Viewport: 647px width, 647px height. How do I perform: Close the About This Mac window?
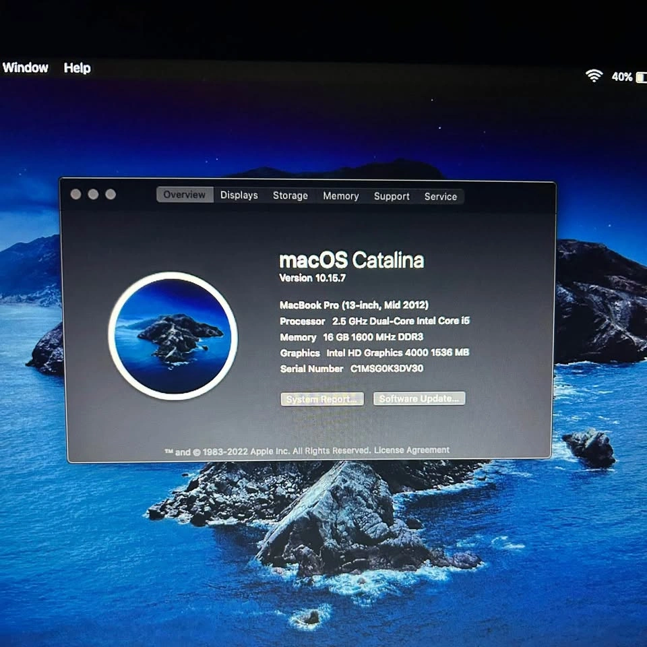pos(76,194)
